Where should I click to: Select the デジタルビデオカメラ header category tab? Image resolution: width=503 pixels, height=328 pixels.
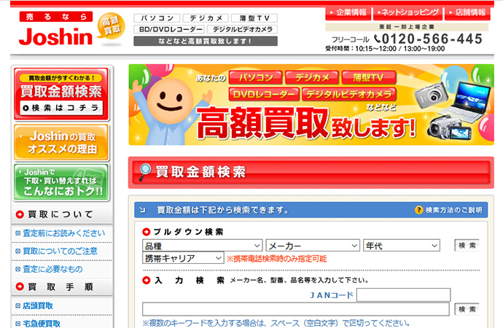[242, 29]
